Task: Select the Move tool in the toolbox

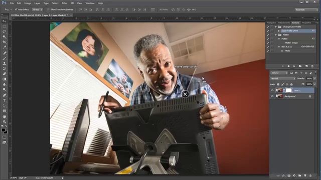Action: coord(4,21)
